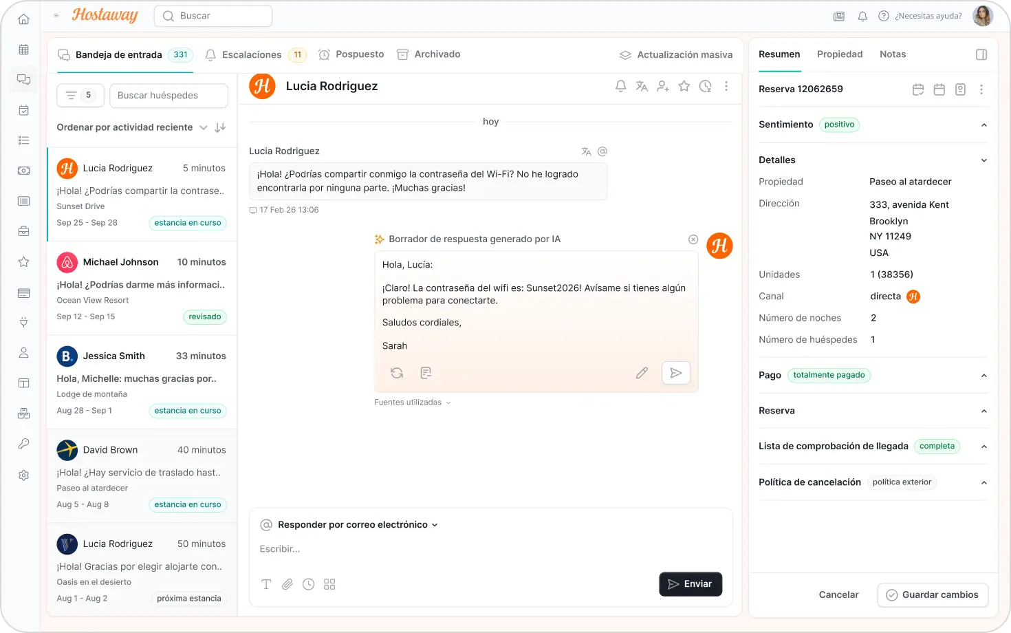Screen dimensions: 1011x633
Task: Toggle the Pago section chevron
Action: (984, 376)
